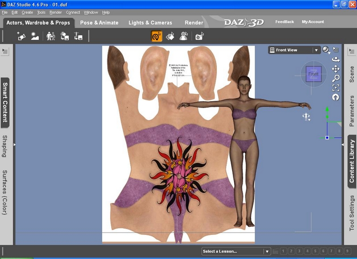The width and height of the screenshot is (357, 259).
Task: Click the Front View dropdown arrow
Action: tap(316, 50)
